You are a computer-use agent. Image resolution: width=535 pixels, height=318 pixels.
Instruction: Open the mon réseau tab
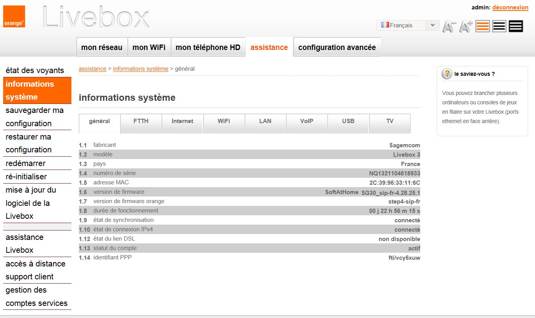tap(102, 47)
